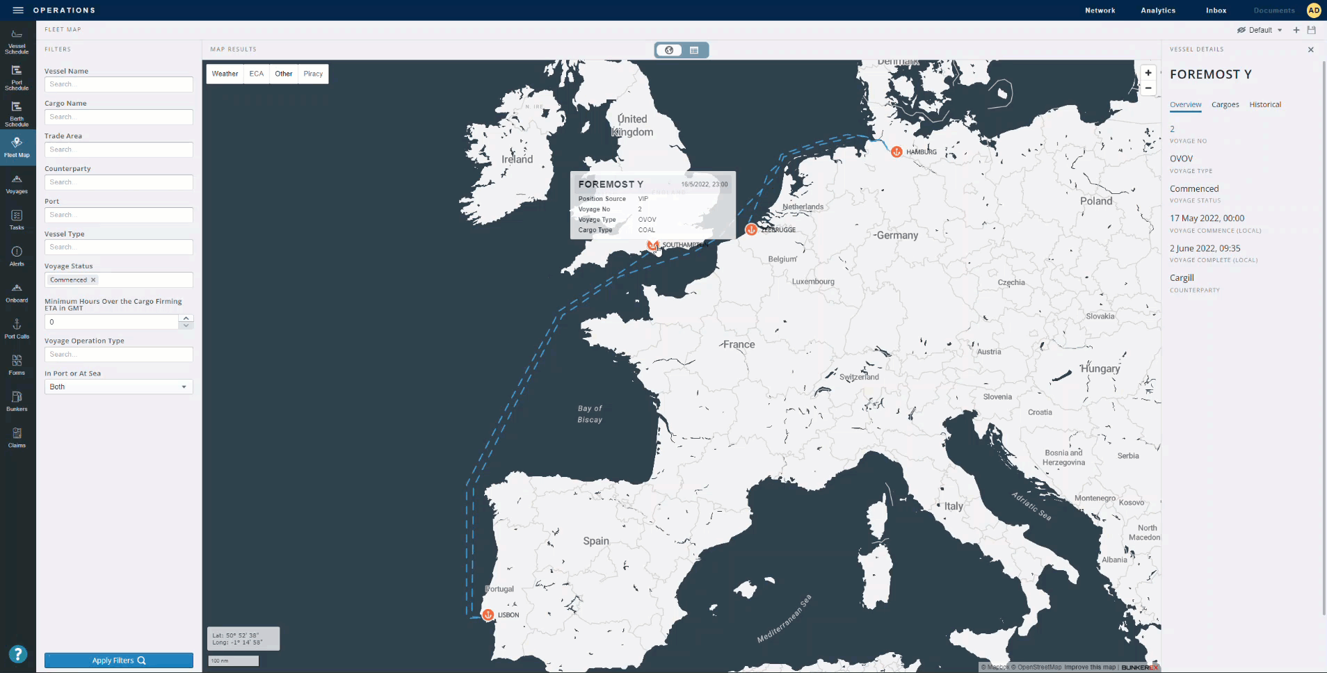Toggle the Piracy map layer
1327x673 pixels.
pos(312,74)
